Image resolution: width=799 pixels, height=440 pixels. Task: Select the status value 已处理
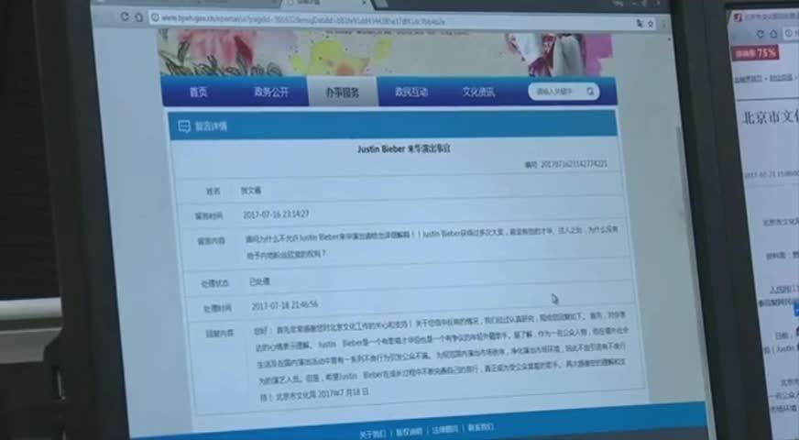point(260,281)
